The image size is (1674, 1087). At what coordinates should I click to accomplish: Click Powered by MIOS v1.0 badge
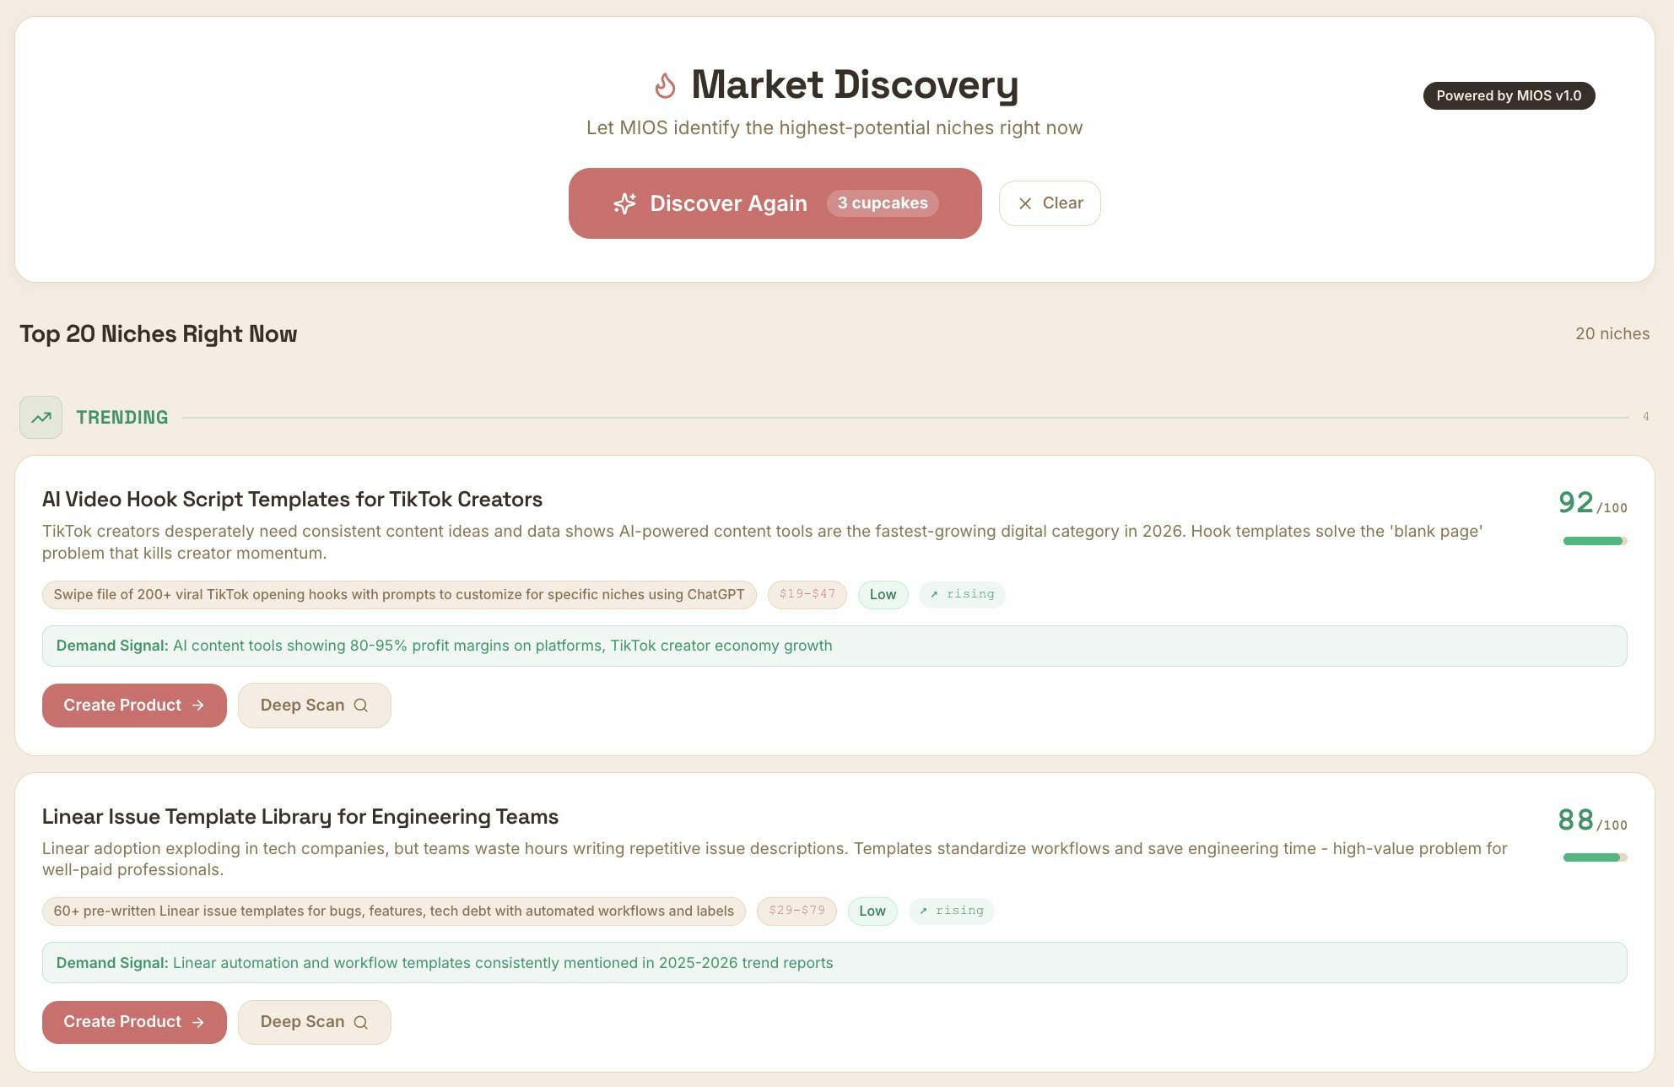1508,95
